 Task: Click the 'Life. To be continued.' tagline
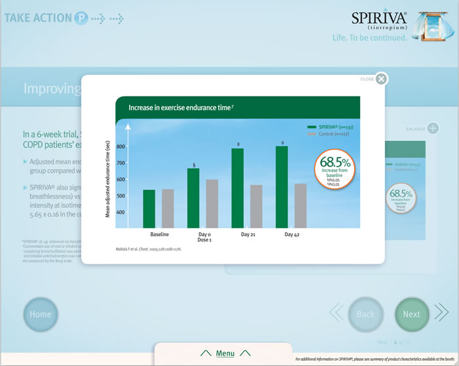click(x=370, y=38)
